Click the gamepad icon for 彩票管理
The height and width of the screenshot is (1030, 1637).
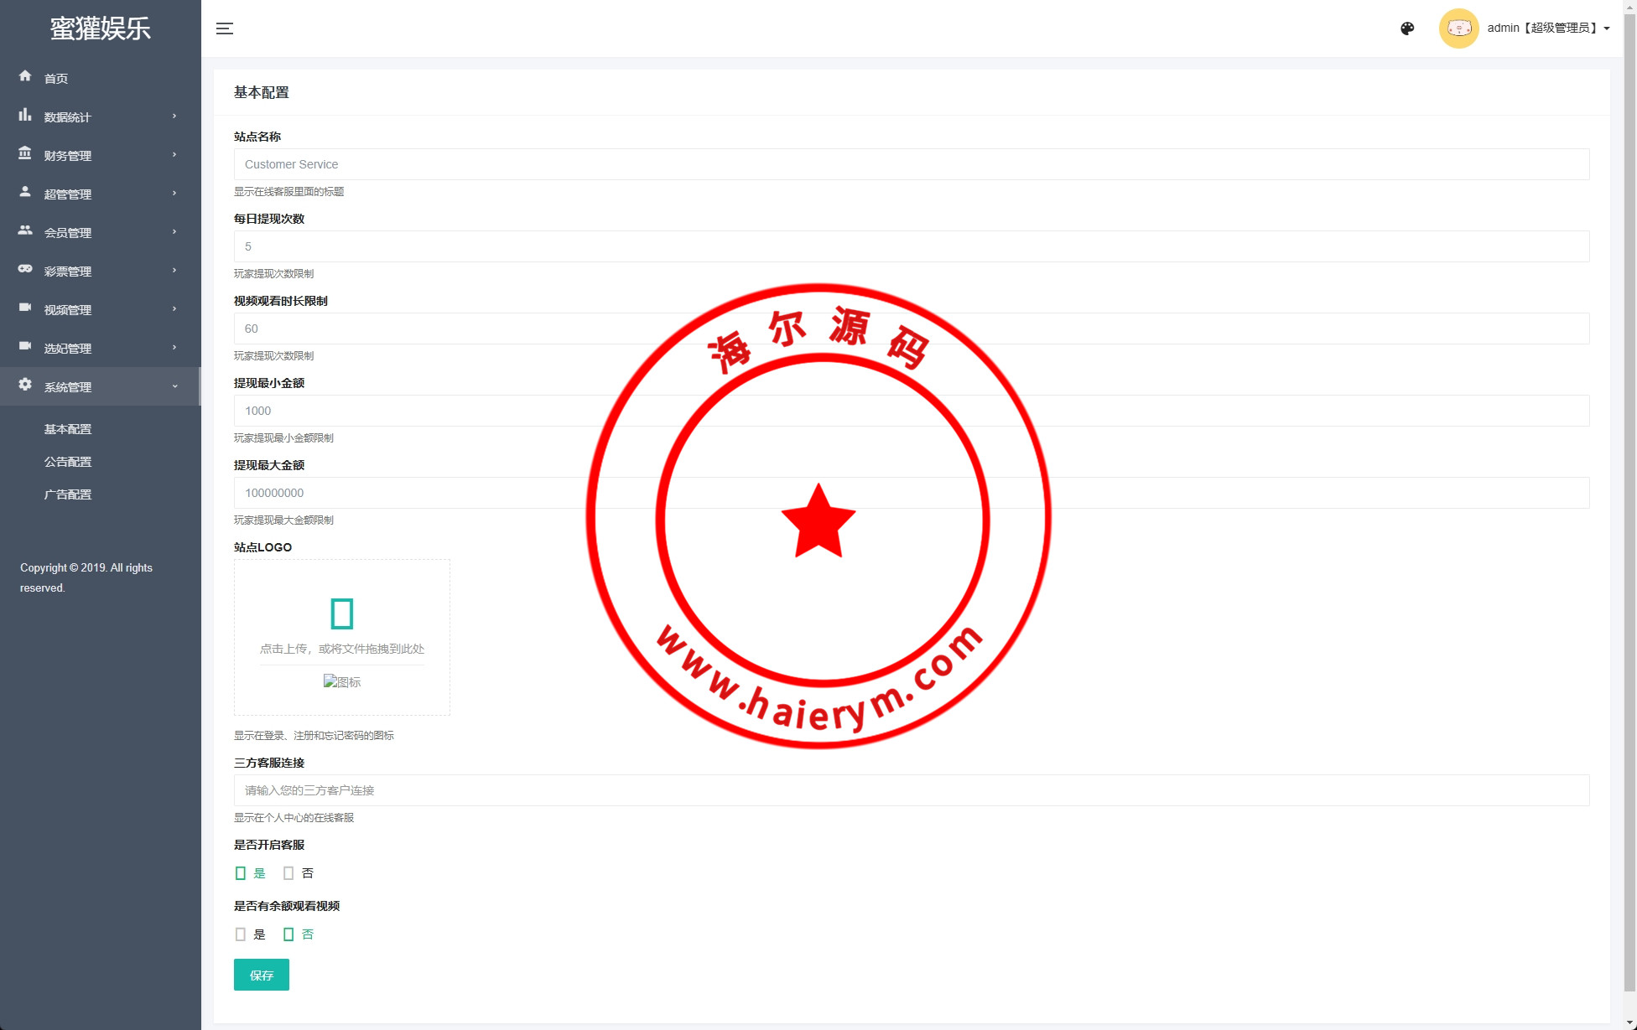25,269
